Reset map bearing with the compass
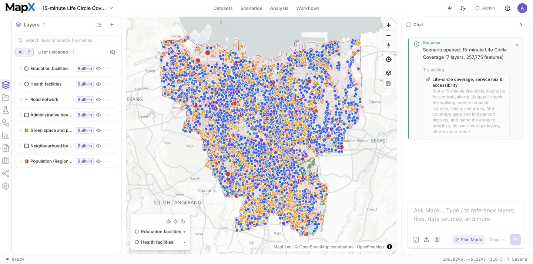The height and width of the screenshot is (264, 533). pos(388,46)
